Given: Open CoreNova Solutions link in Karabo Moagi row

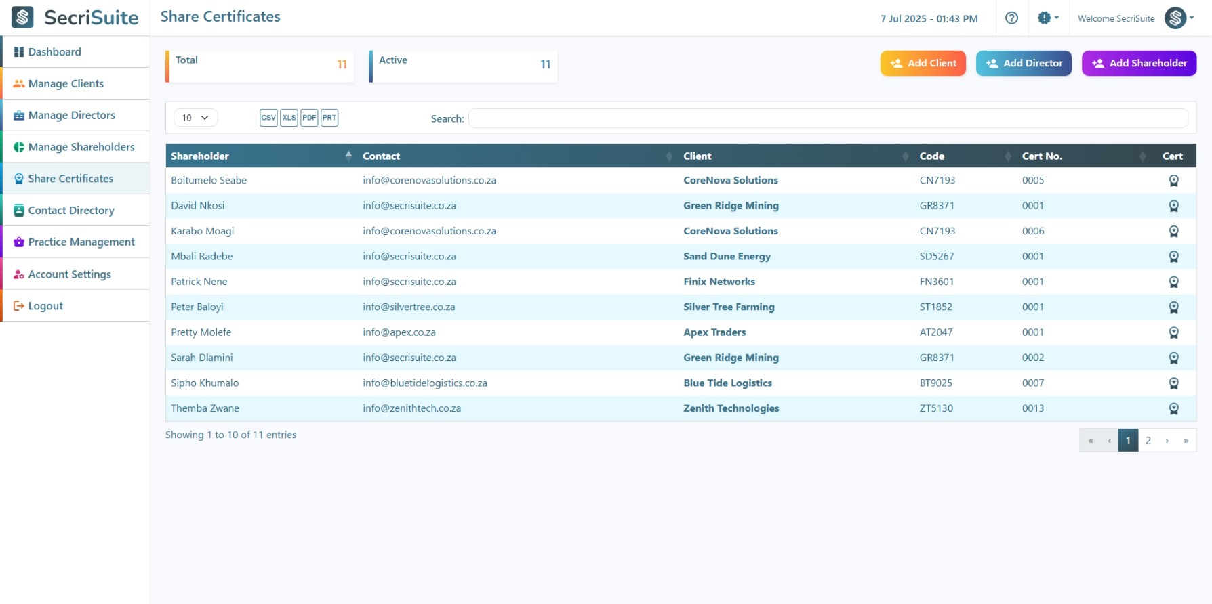Looking at the screenshot, I should pyautogui.click(x=730, y=231).
